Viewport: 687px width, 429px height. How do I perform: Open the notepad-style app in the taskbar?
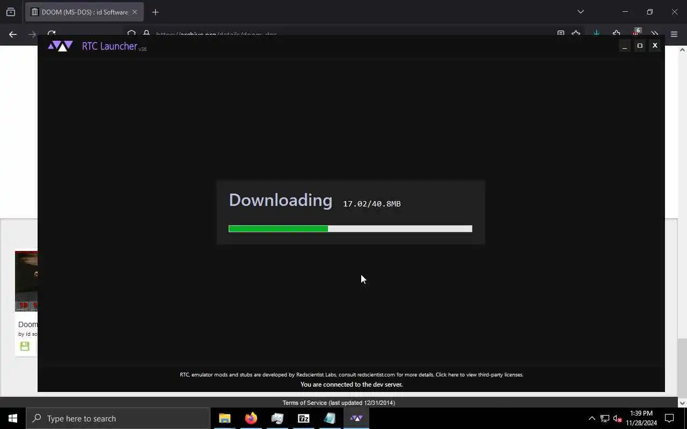330,418
